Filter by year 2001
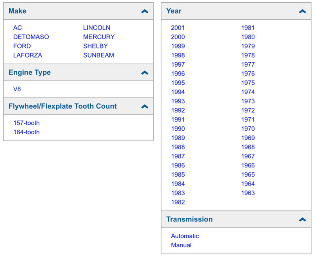 pos(178,28)
